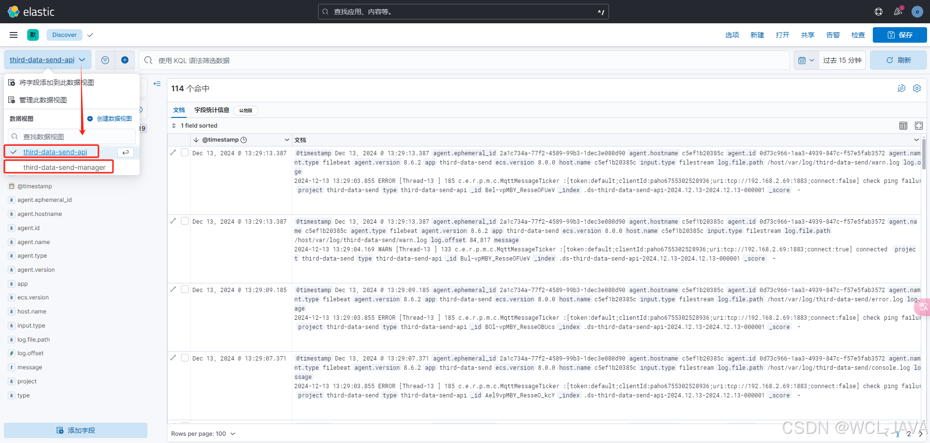The image size is (930, 443).
Task: Enter fullscreen table view
Action: pyautogui.click(x=919, y=126)
